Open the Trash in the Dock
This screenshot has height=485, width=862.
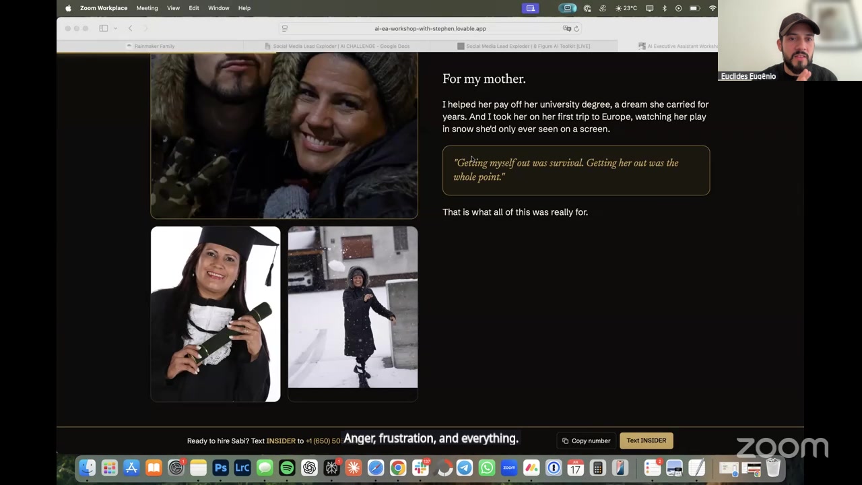pyautogui.click(x=773, y=467)
